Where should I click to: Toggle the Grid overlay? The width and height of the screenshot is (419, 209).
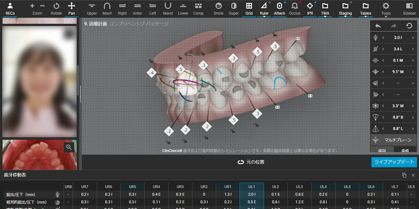[249, 9]
